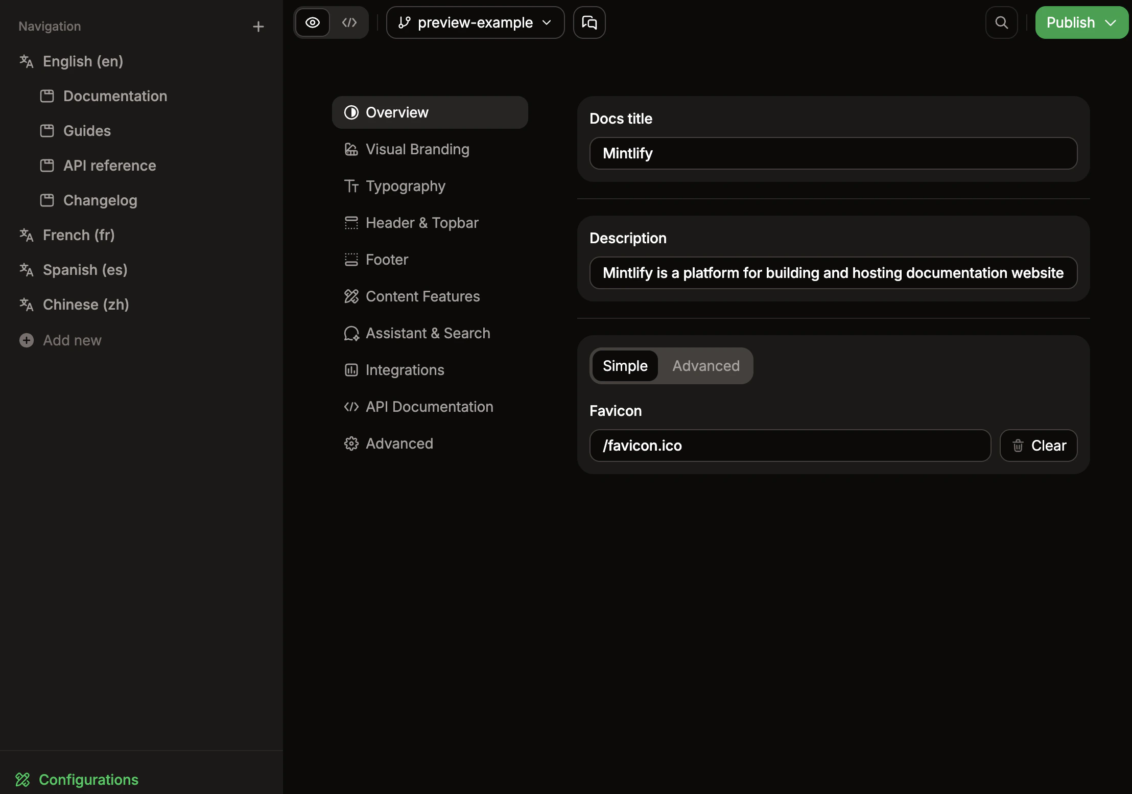Open Advanced settings section
This screenshot has height=794, width=1132.
(x=430, y=443)
